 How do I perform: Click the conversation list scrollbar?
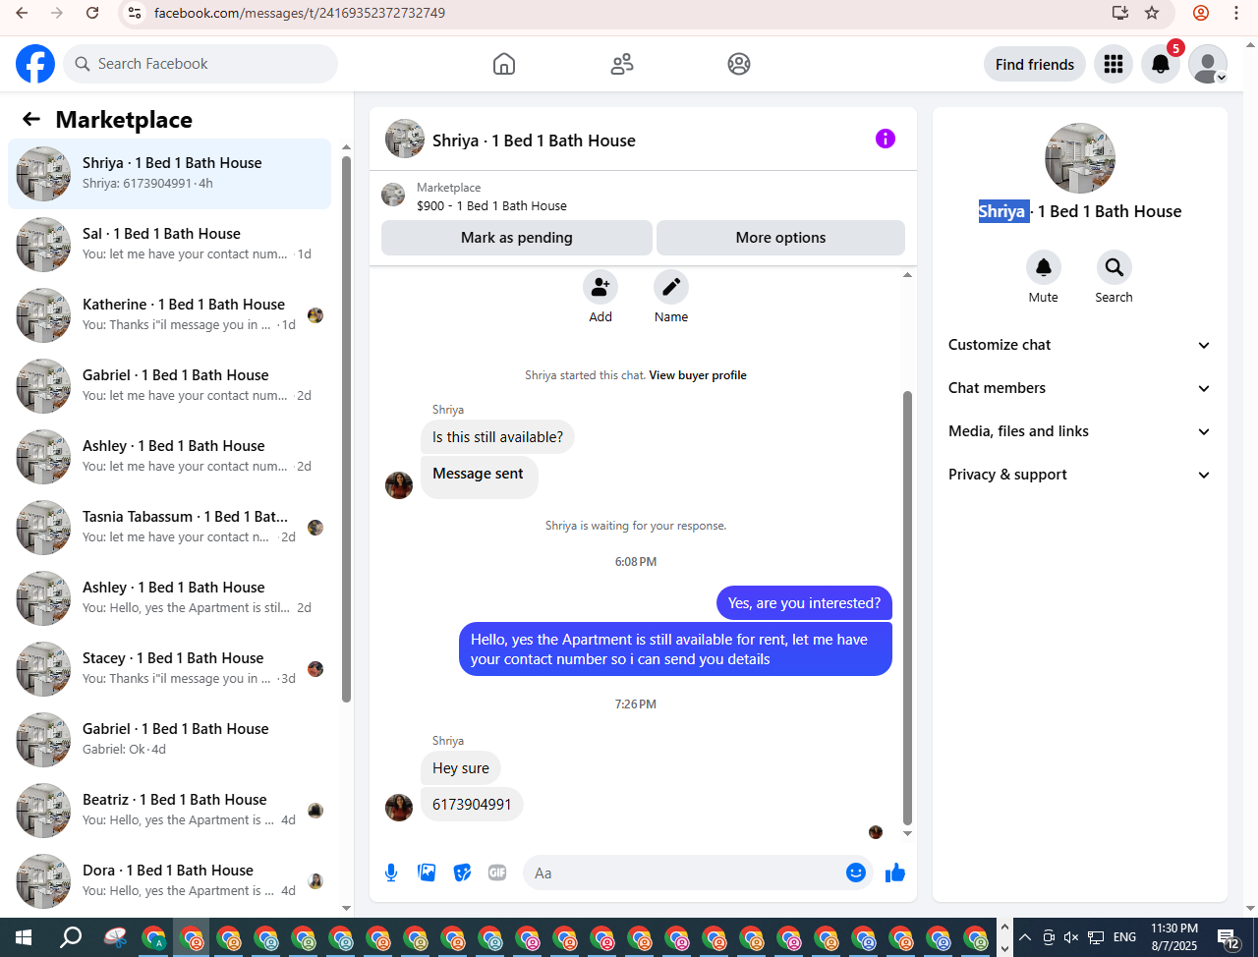346,429
